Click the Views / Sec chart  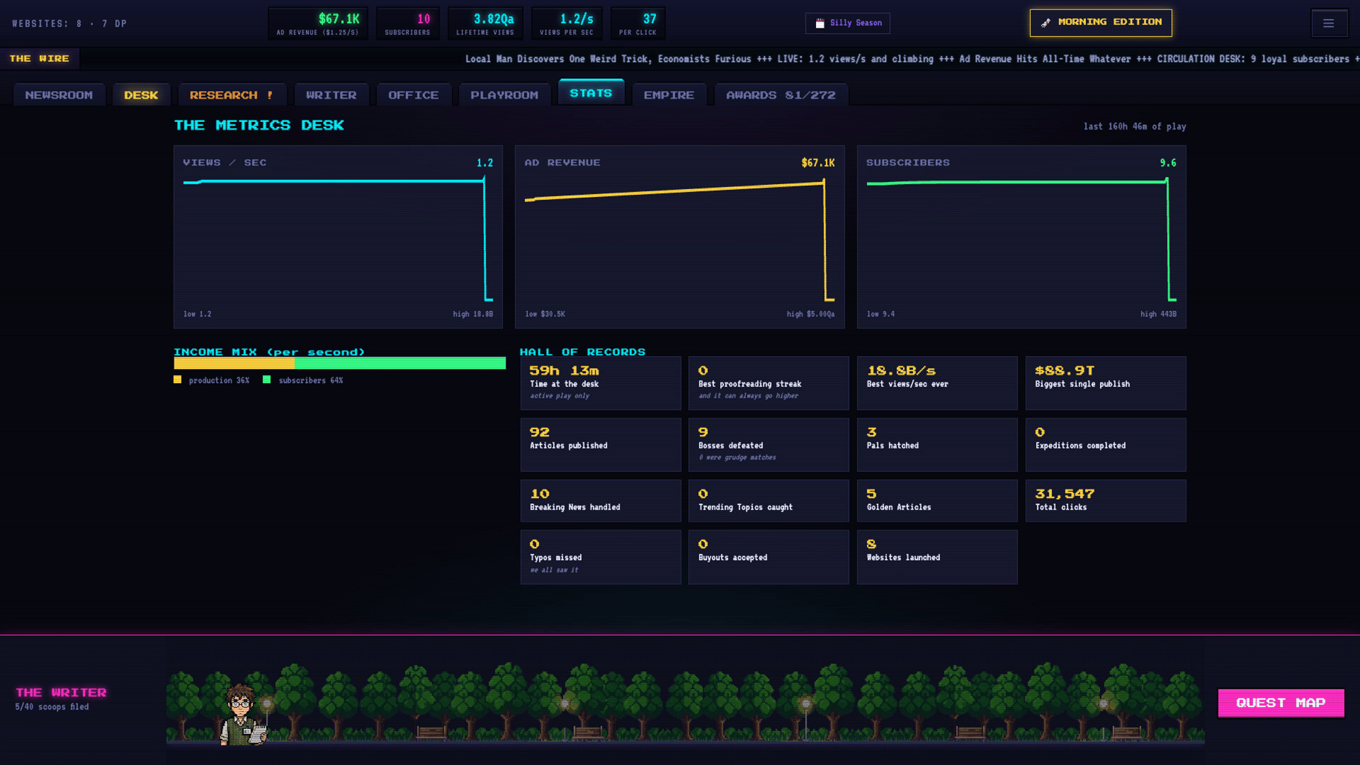click(x=338, y=237)
